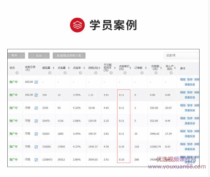
Task: Click the 启动 button
Action: tap(39, 56)
